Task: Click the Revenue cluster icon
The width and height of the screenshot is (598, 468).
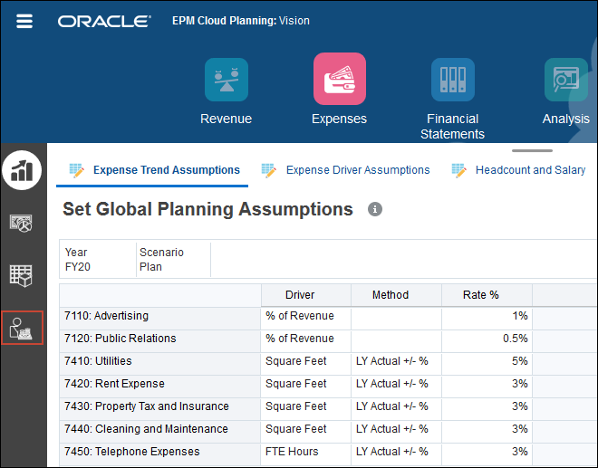Action: [x=226, y=81]
